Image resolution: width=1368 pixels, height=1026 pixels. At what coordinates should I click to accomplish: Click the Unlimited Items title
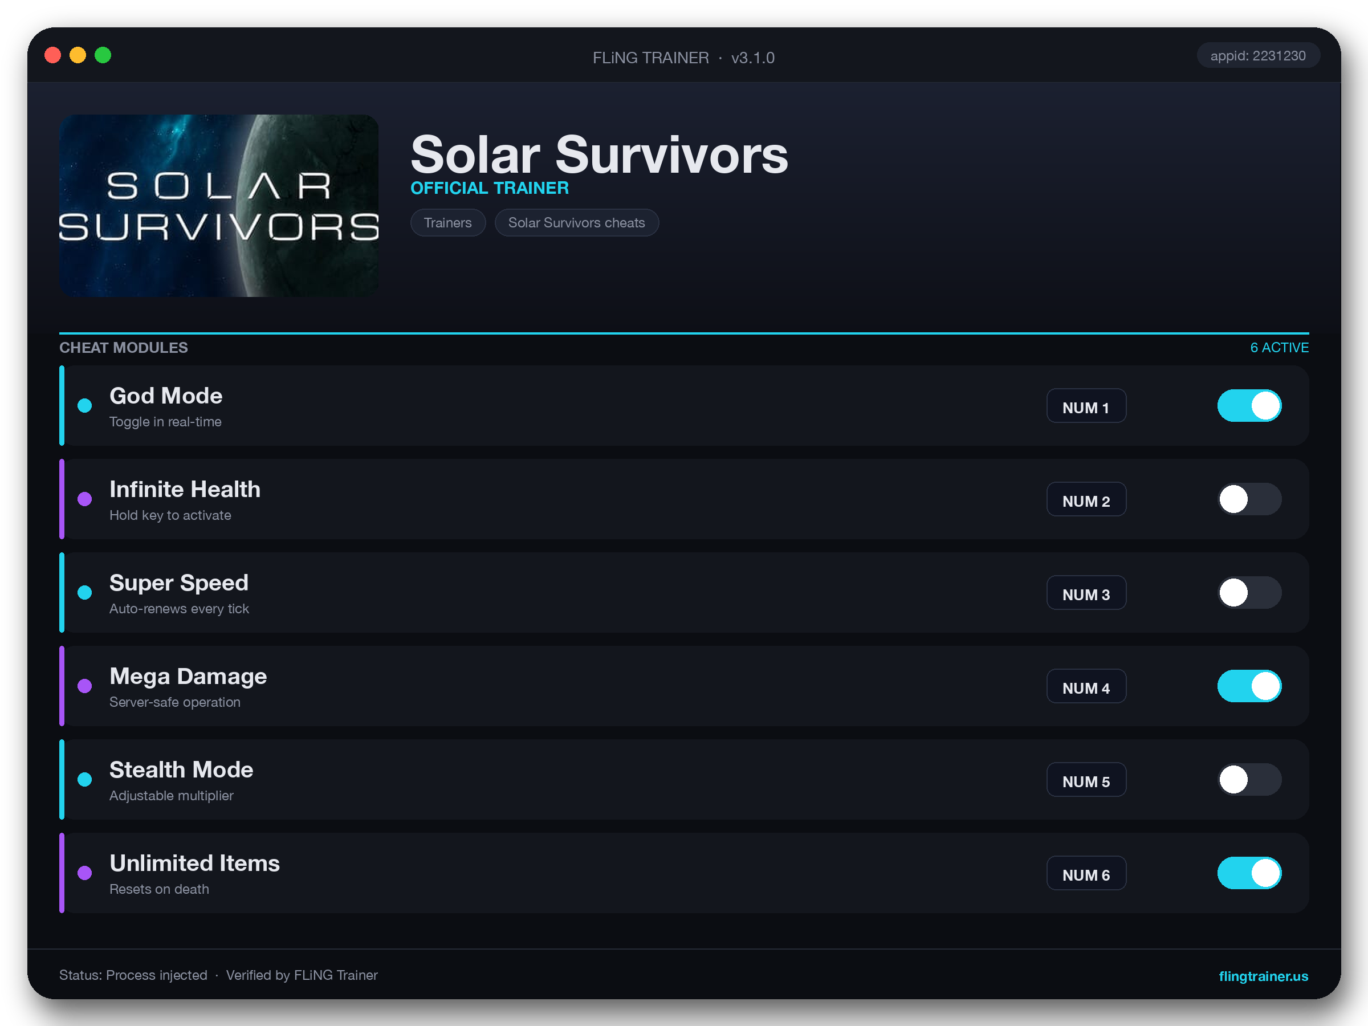pos(195,863)
